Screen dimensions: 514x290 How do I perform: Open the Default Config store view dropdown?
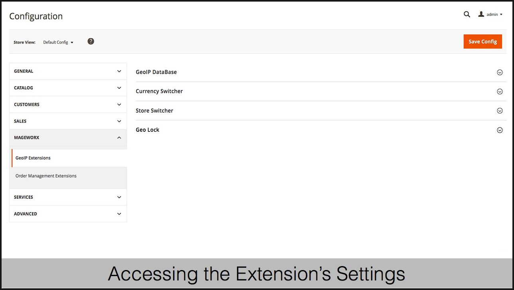[x=58, y=42]
